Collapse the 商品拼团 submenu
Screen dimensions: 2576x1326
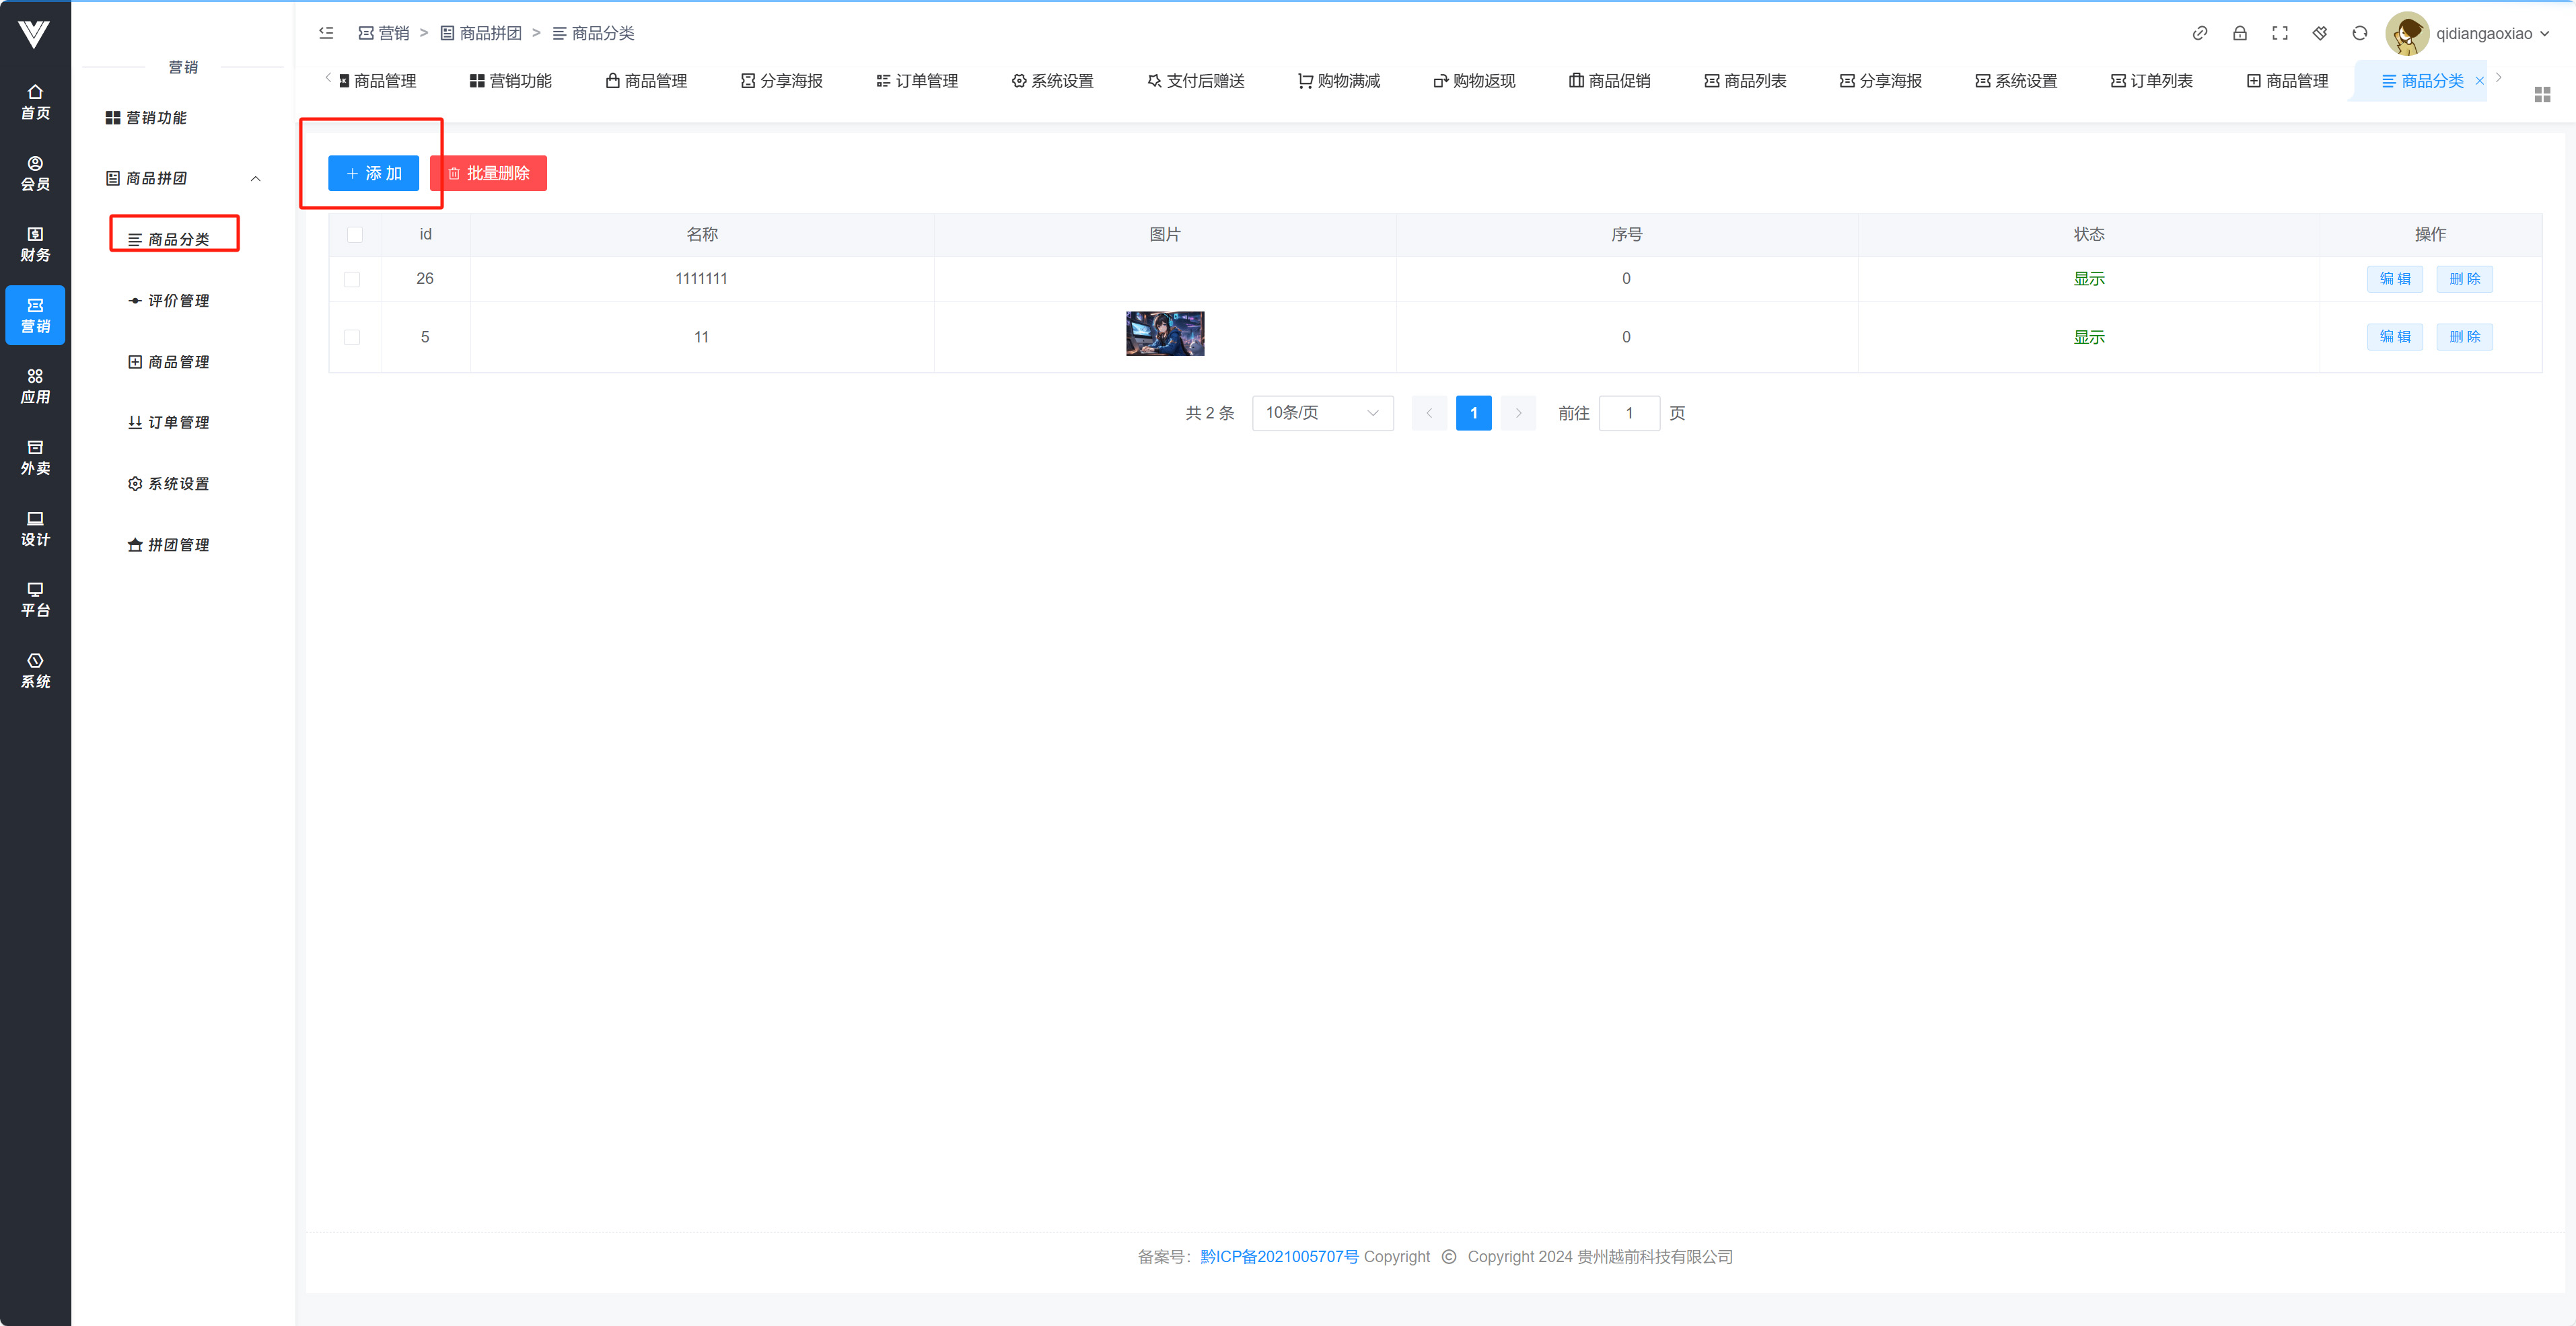click(x=255, y=179)
